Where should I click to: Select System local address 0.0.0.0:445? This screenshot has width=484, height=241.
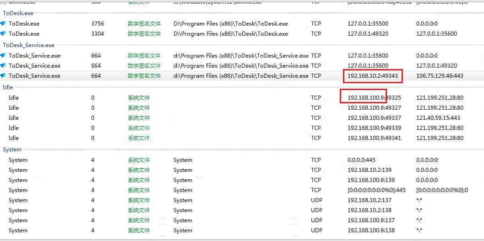click(361, 160)
